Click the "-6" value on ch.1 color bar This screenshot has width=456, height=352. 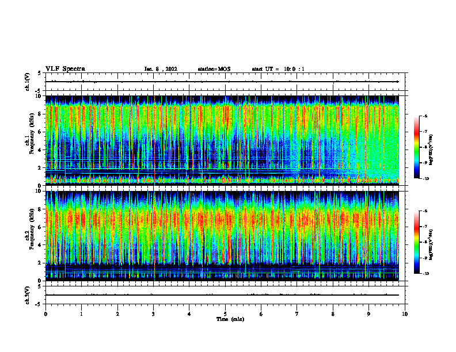(425, 116)
